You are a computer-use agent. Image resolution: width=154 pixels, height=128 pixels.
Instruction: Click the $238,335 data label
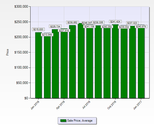[x=98, y=23]
